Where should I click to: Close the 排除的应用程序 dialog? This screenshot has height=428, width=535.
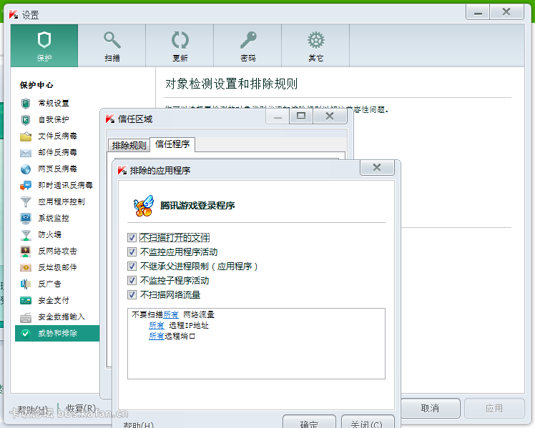(x=377, y=167)
